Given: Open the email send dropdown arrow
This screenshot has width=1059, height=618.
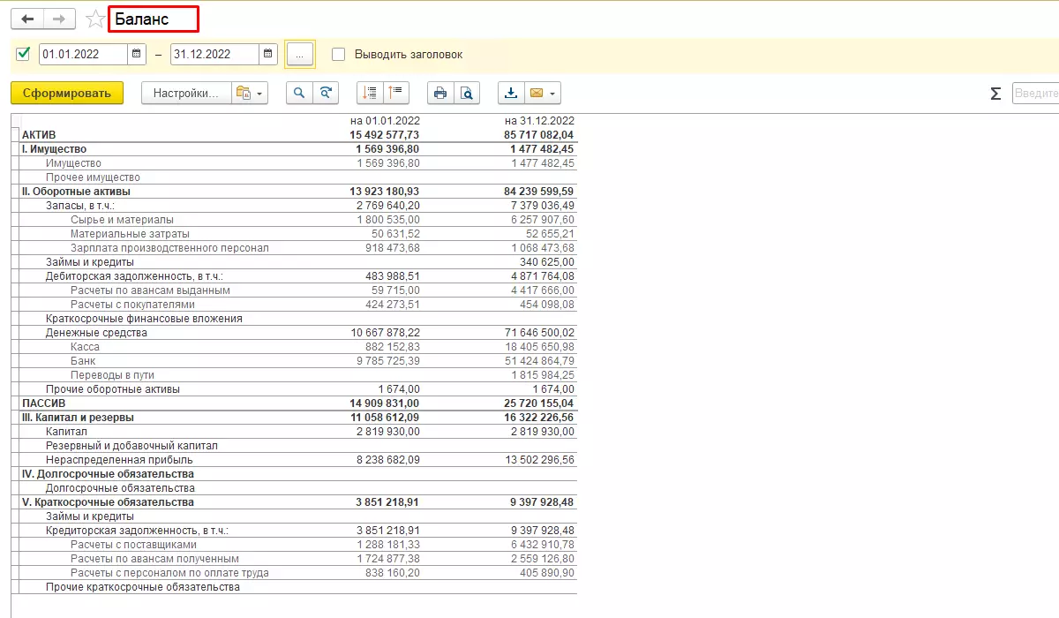Looking at the screenshot, I should pyautogui.click(x=552, y=93).
